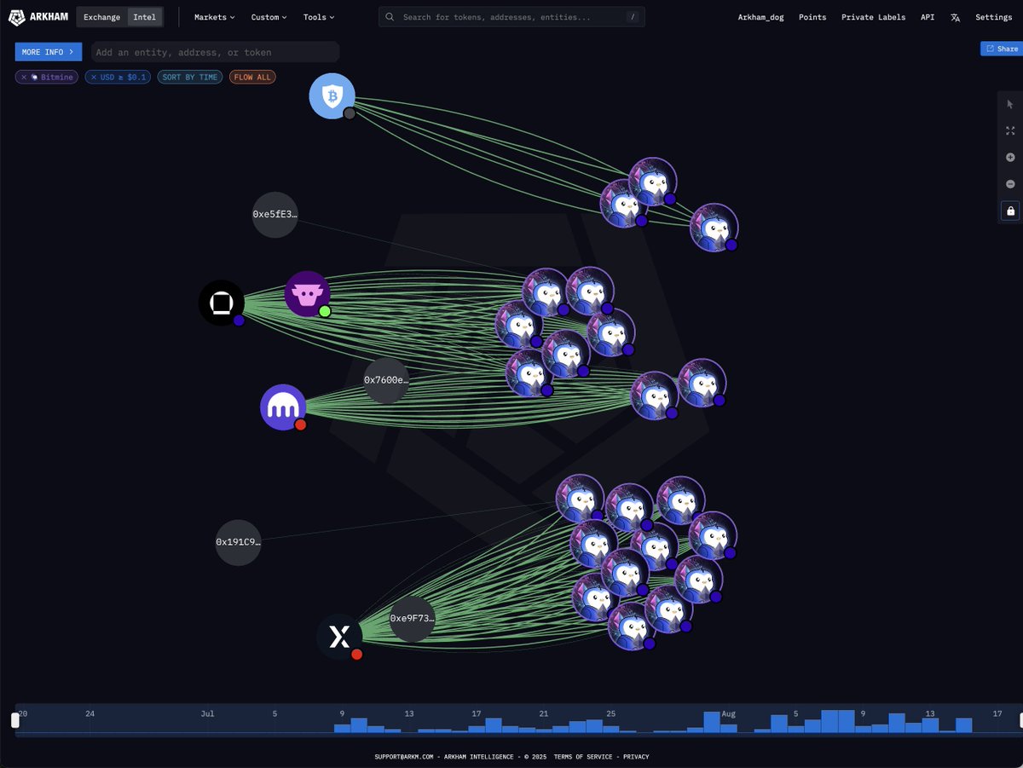Open the TERMS OF SERVICE link
1023x768 pixels.
tap(583, 757)
